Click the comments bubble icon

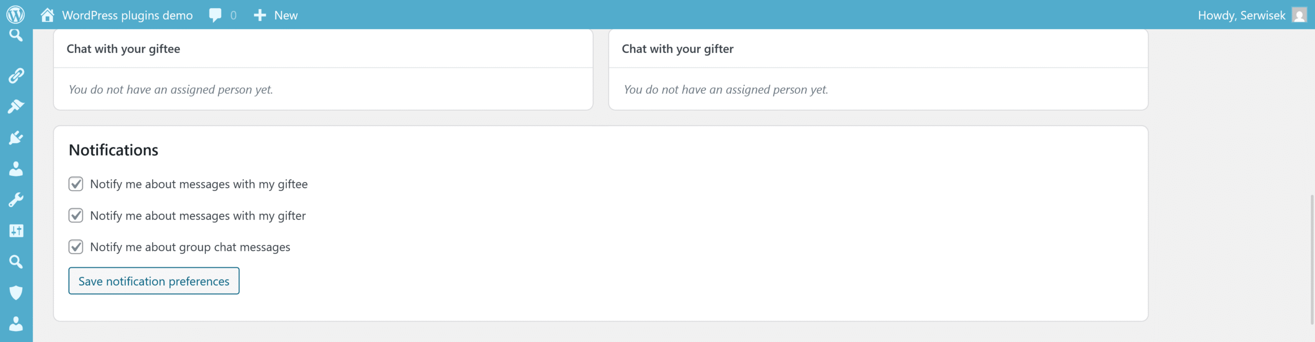click(x=215, y=15)
